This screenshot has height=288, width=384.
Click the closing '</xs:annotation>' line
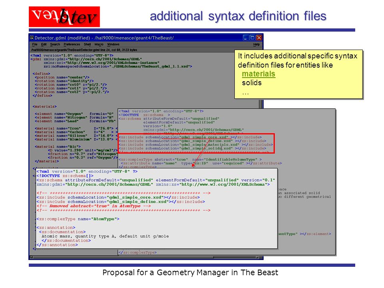point(57,245)
